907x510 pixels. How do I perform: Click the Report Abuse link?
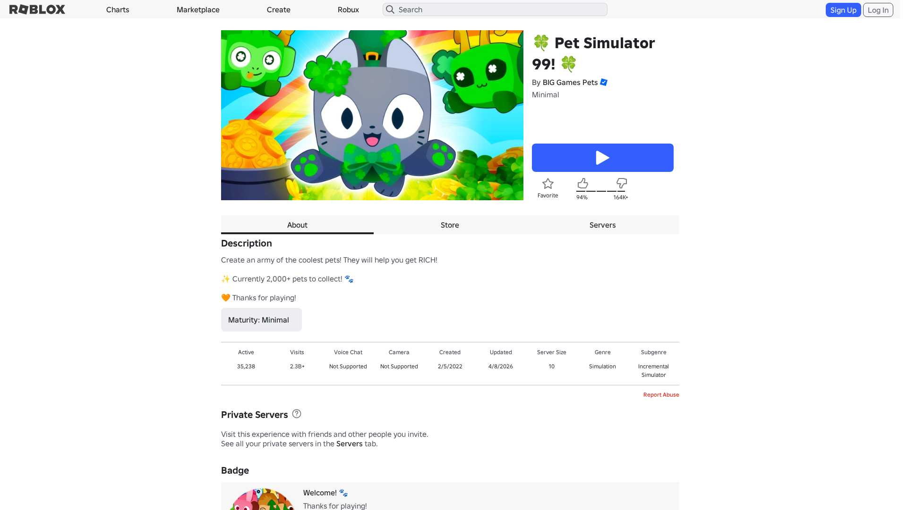661,395
